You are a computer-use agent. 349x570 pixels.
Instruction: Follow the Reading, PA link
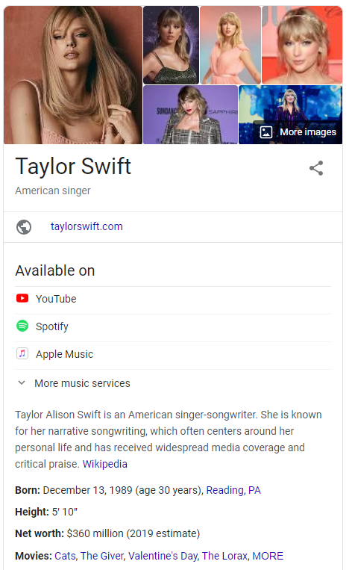pyautogui.click(x=233, y=490)
